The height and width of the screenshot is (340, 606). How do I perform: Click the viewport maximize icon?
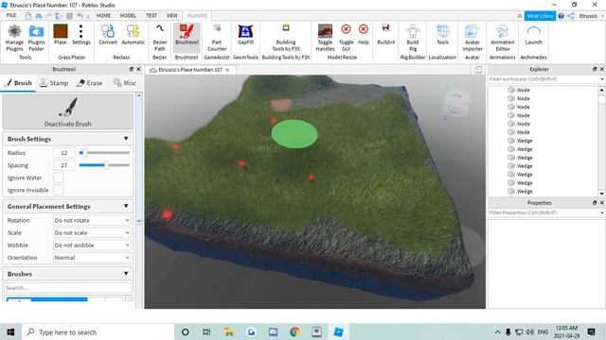[478, 70]
